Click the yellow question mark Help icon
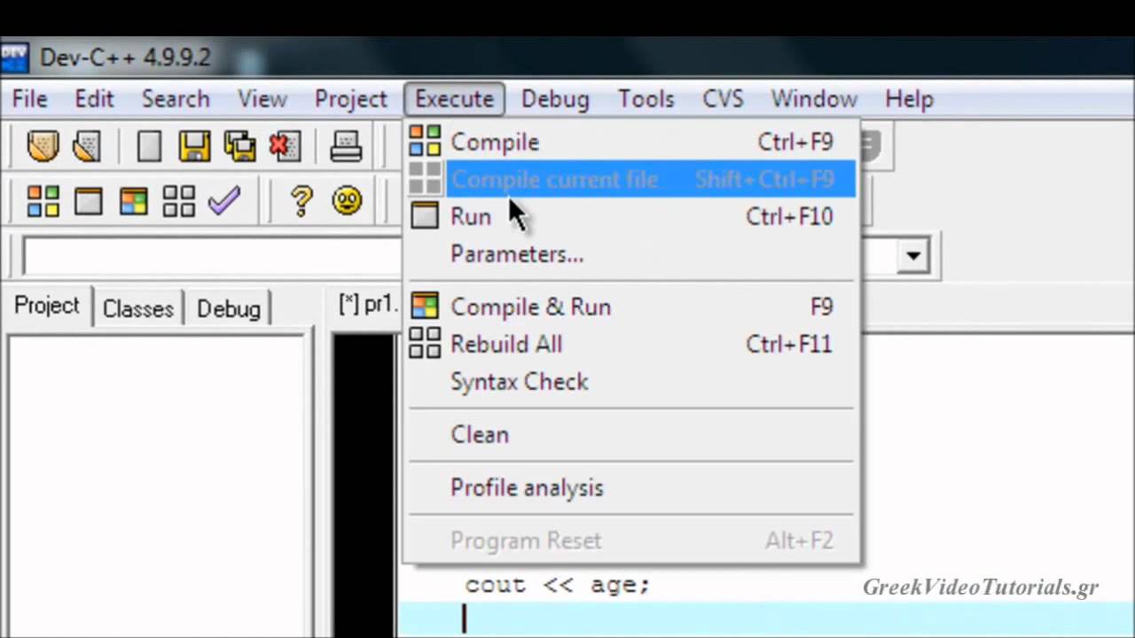 click(x=301, y=202)
